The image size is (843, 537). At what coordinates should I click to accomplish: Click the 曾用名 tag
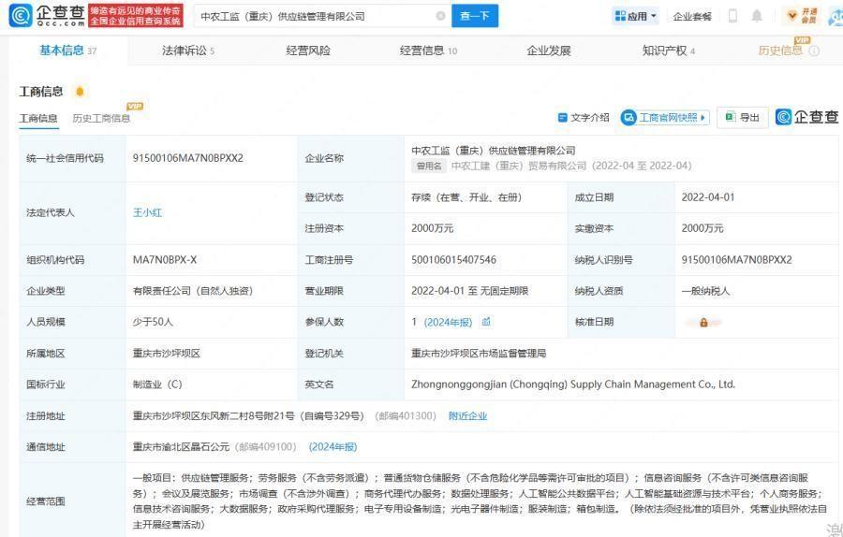point(429,166)
